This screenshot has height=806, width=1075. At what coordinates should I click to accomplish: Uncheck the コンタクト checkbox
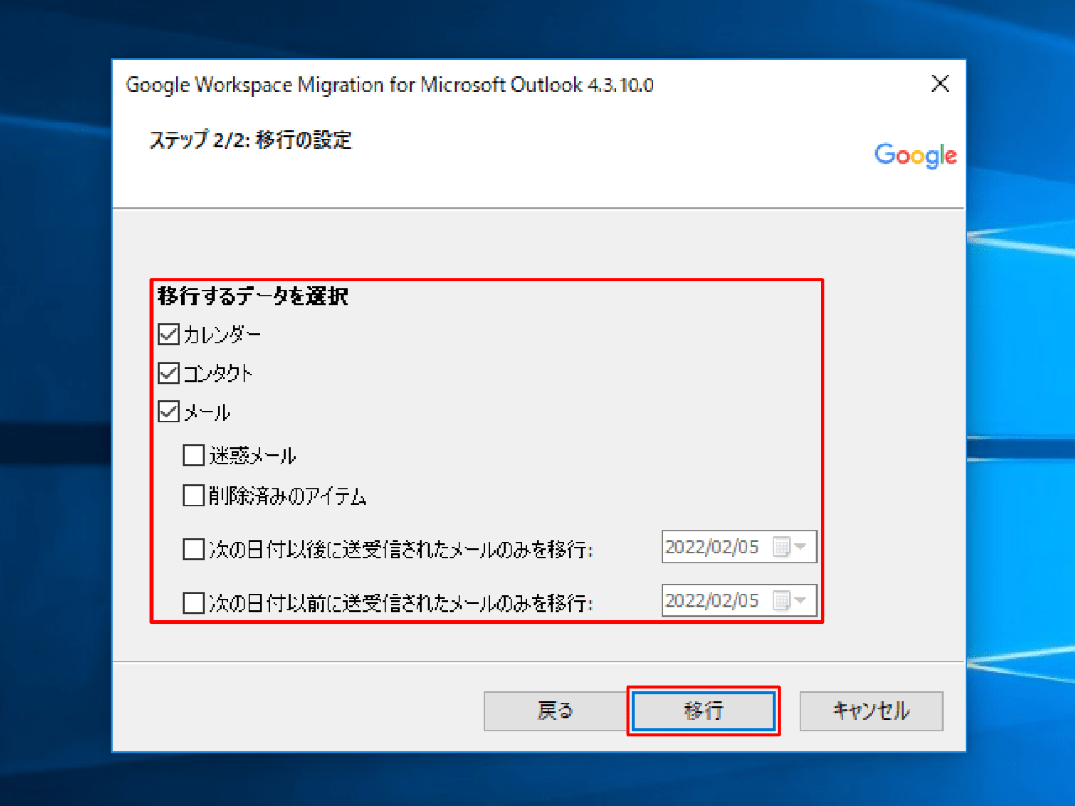(x=169, y=373)
